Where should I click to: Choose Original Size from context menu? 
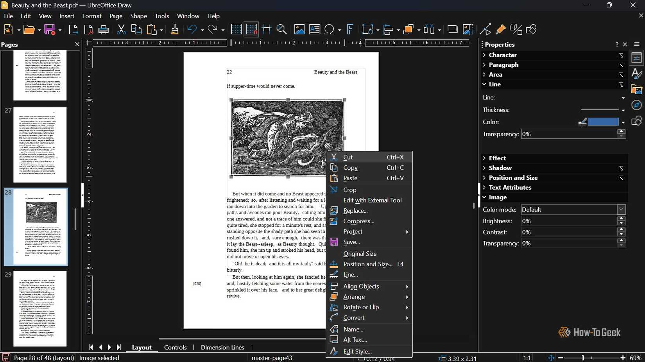[369, 254]
